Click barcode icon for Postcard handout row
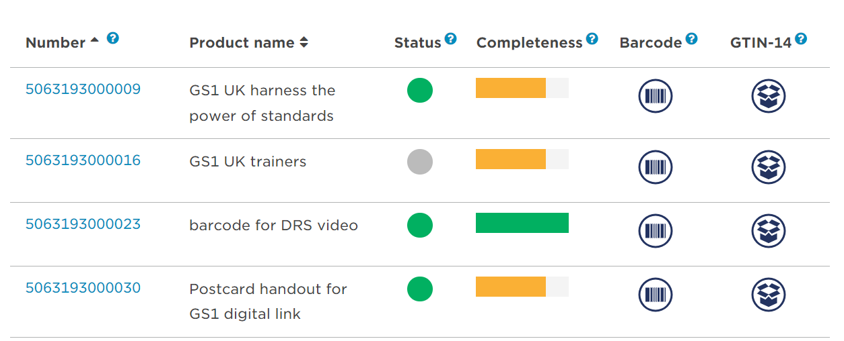Viewport: 844px width, 341px height. point(655,295)
